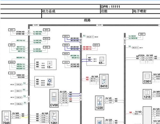The width and height of the screenshot is (160, 124).
Task: Click the EX18 splice box
Action: pos(66,62)
